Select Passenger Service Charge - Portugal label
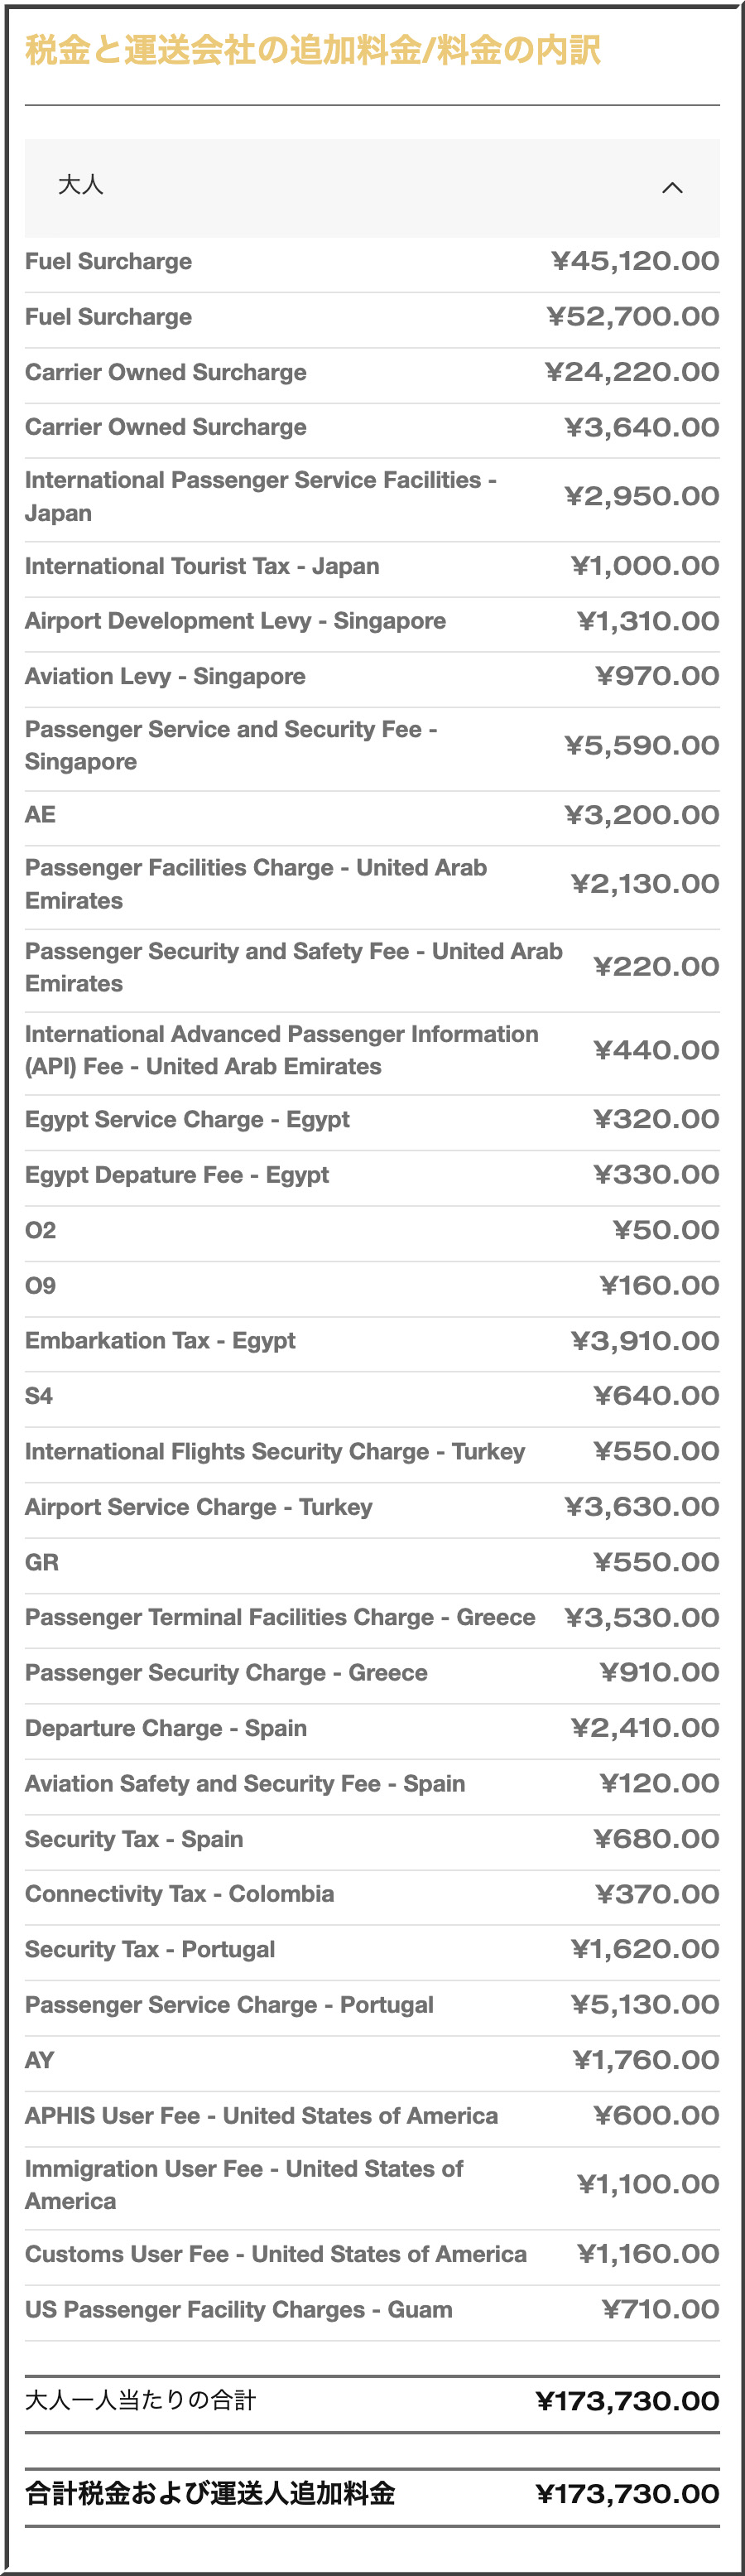Image resolution: width=745 pixels, height=2576 pixels. tap(229, 2005)
